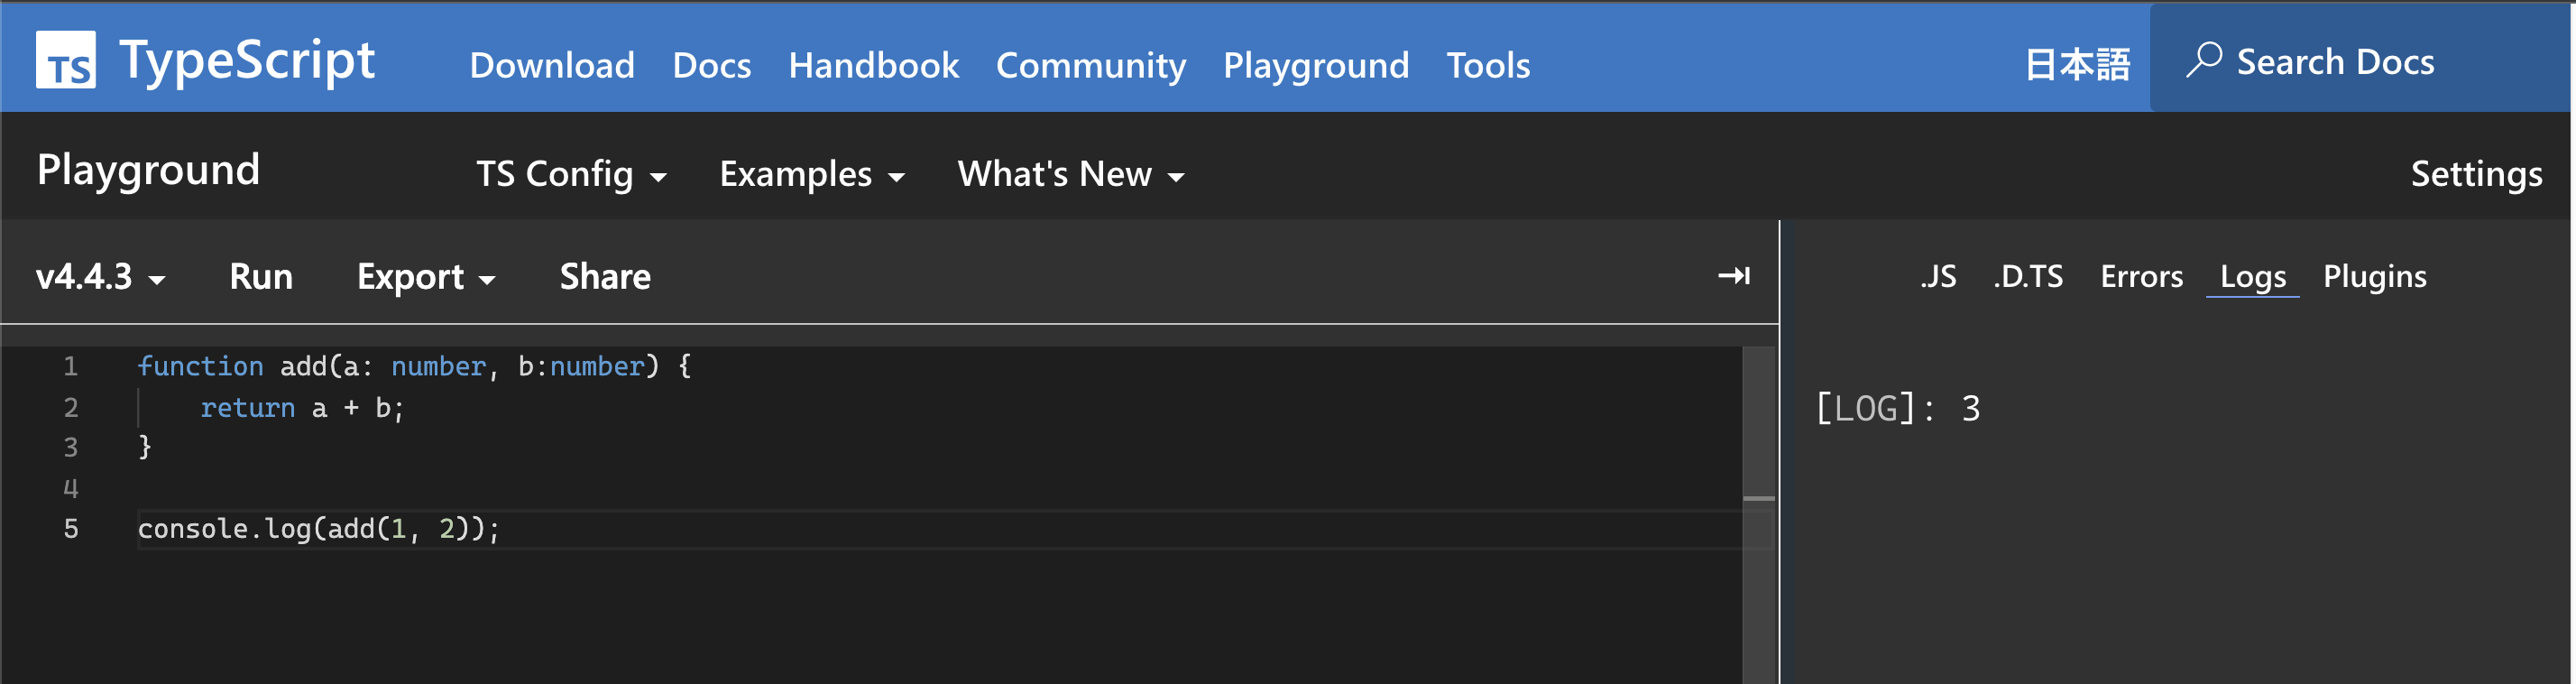
Task: Collapse sidebar with the arrow icon
Action: click(1733, 276)
